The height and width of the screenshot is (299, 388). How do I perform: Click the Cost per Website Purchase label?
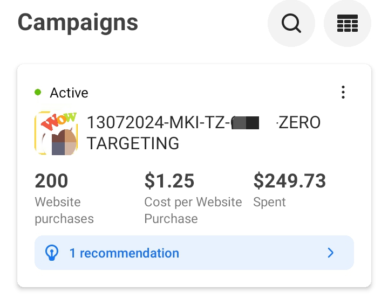(193, 210)
